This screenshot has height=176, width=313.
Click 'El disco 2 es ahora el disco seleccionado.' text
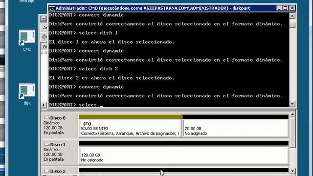point(112,78)
